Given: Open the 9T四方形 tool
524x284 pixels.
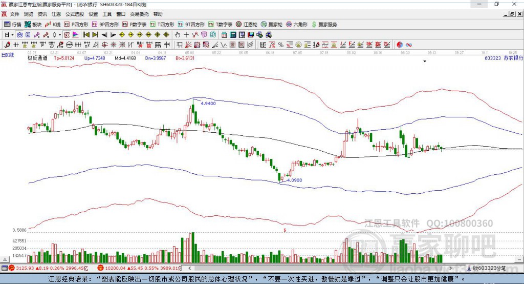Looking at the screenshot, I should [x=191, y=25].
